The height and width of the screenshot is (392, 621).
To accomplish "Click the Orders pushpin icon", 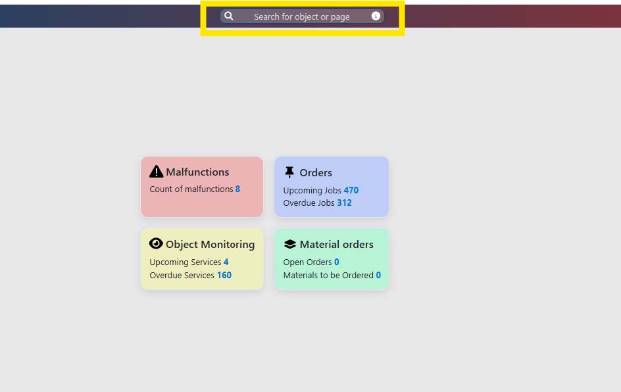I will tap(289, 172).
